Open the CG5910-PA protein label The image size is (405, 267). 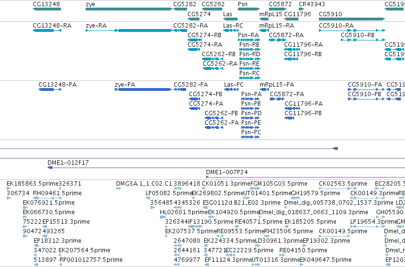(365, 85)
